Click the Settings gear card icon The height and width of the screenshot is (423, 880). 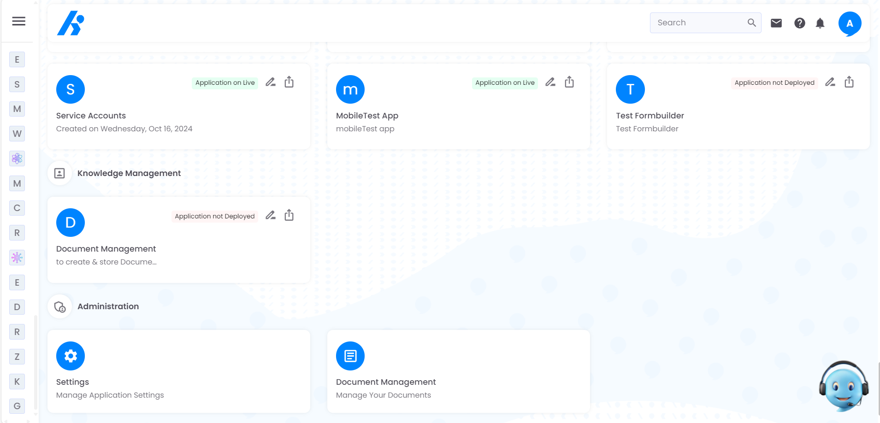pos(71,356)
